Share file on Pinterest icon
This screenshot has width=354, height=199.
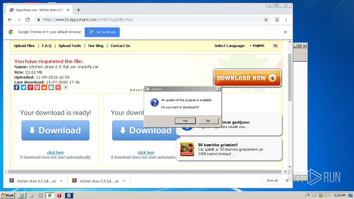coord(30,87)
